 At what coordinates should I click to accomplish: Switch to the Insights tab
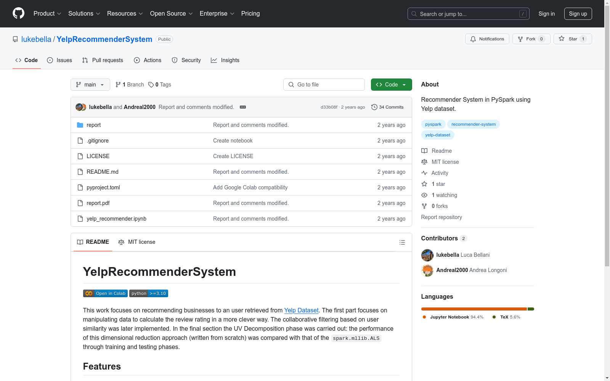point(225,60)
